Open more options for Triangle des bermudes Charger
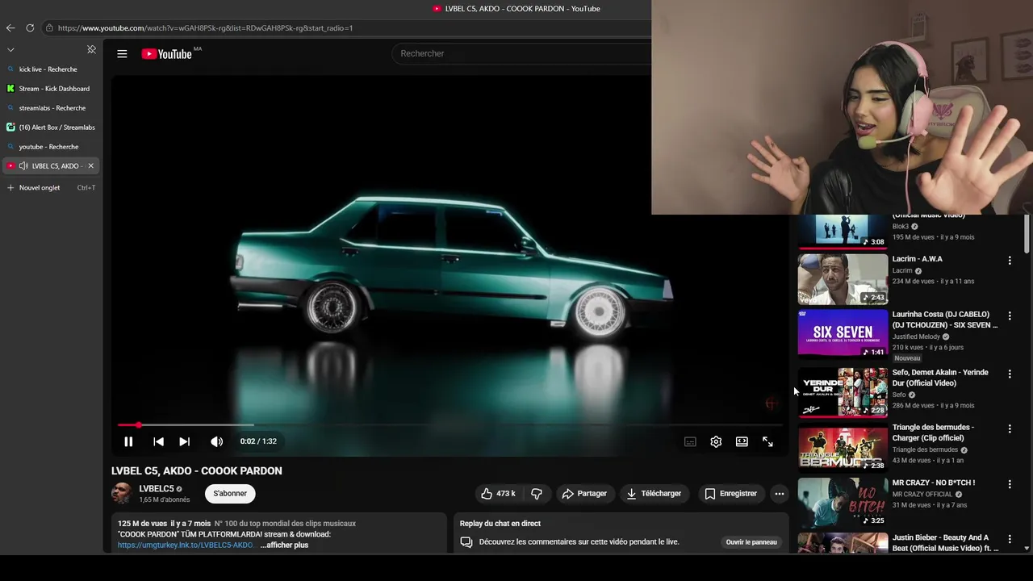The image size is (1033, 581). 1009,429
